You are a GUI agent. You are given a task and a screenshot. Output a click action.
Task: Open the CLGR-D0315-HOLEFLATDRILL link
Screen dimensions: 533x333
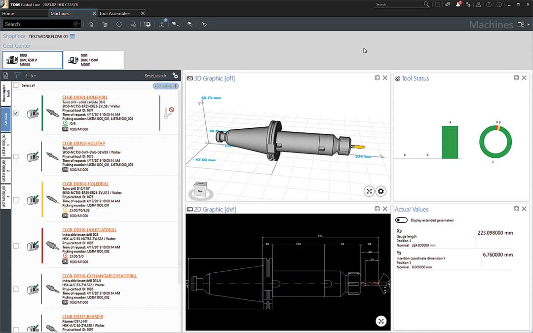click(89, 230)
